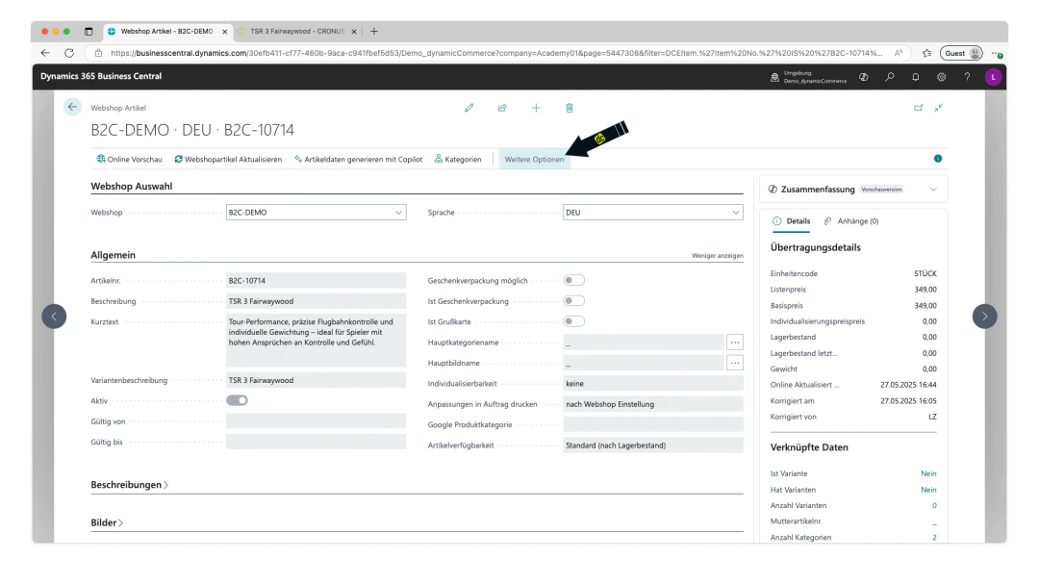Open the browser tab overview icon

[89, 31]
